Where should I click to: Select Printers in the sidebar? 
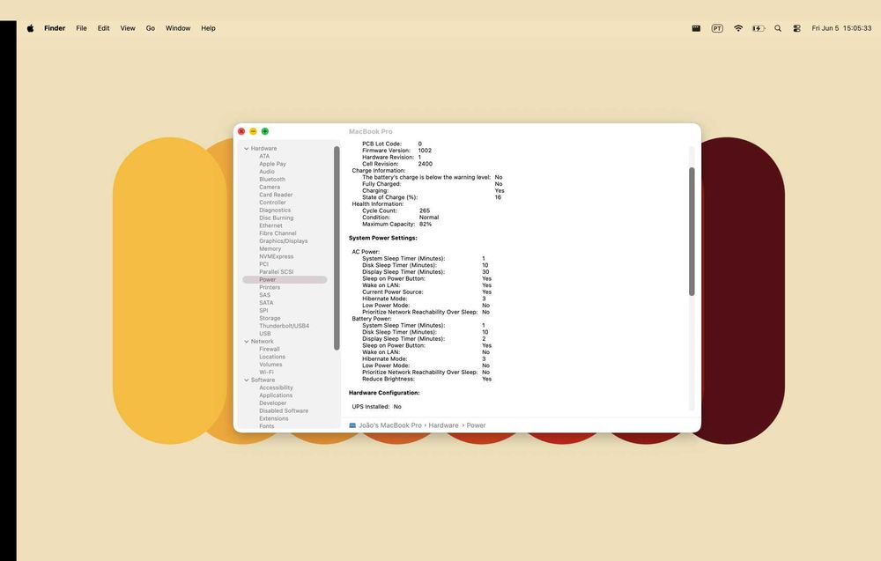[x=269, y=287]
